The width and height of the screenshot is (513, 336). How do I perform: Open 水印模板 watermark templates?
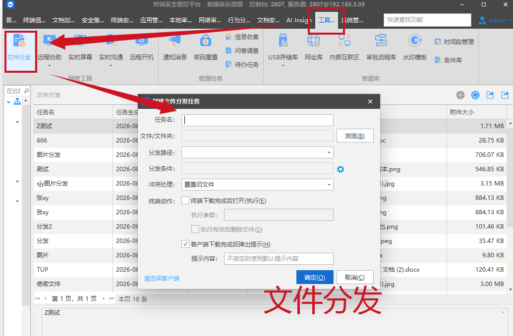click(415, 48)
